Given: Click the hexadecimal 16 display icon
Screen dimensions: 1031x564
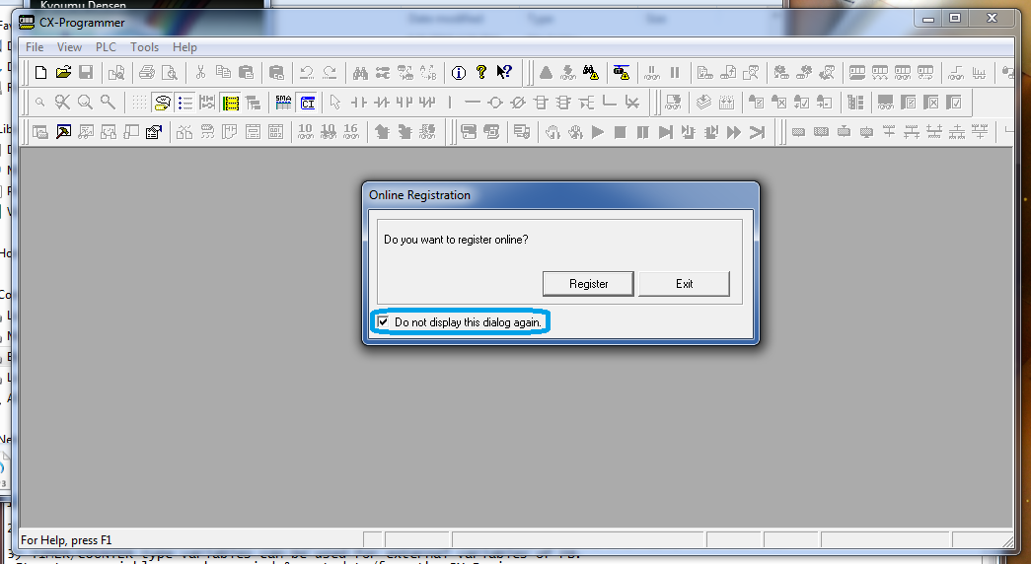Looking at the screenshot, I should point(351,132).
